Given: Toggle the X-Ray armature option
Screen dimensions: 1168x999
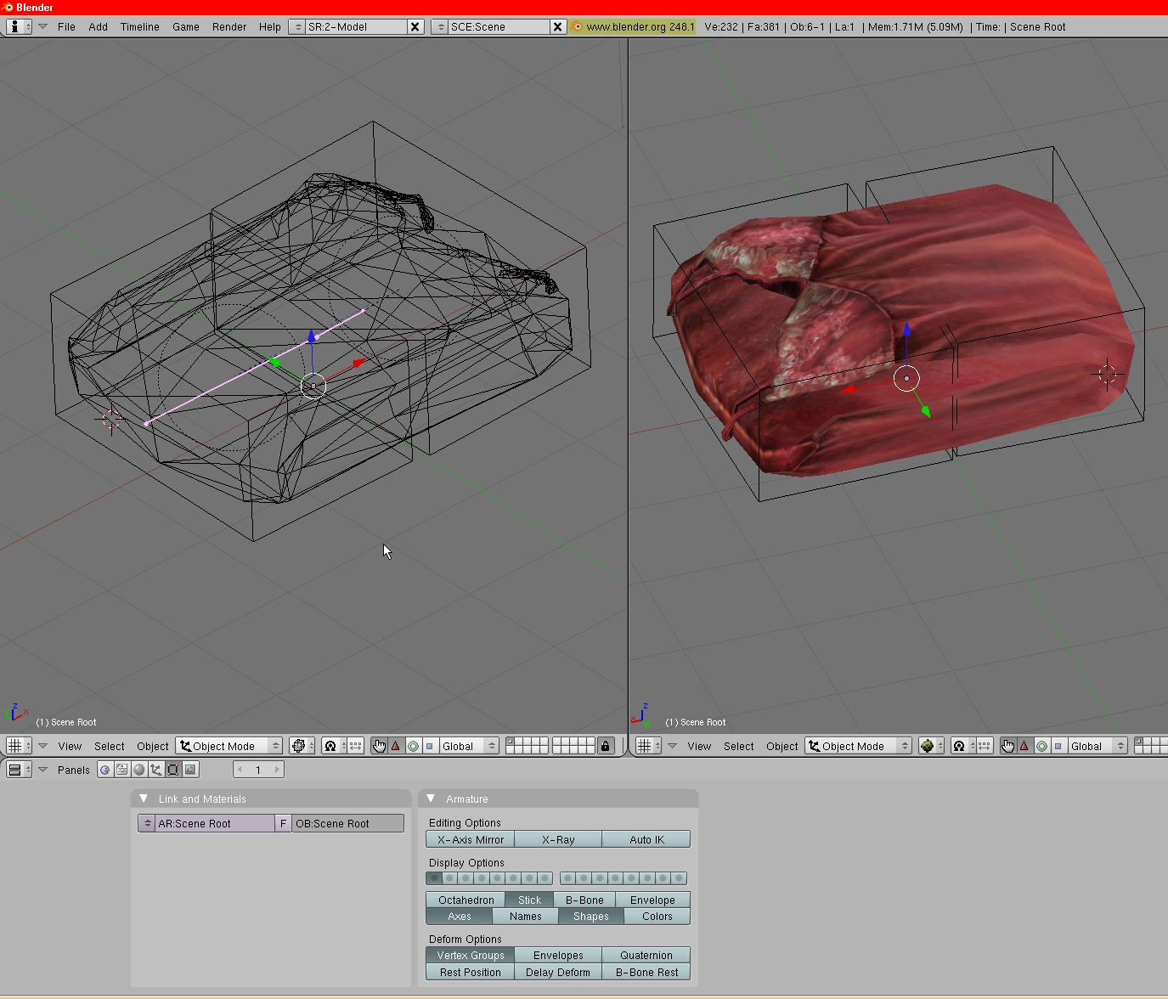Looking at the screenshot, I should (x=558, y=839).
